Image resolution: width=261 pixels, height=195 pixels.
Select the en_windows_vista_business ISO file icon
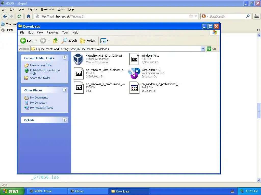(79, 73)
